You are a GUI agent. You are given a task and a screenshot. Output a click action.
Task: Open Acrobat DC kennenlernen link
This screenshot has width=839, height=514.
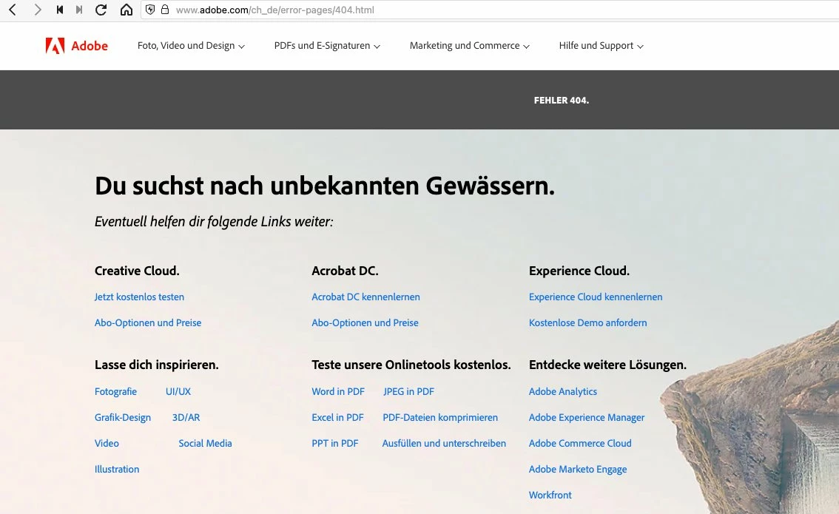(365, 297)
